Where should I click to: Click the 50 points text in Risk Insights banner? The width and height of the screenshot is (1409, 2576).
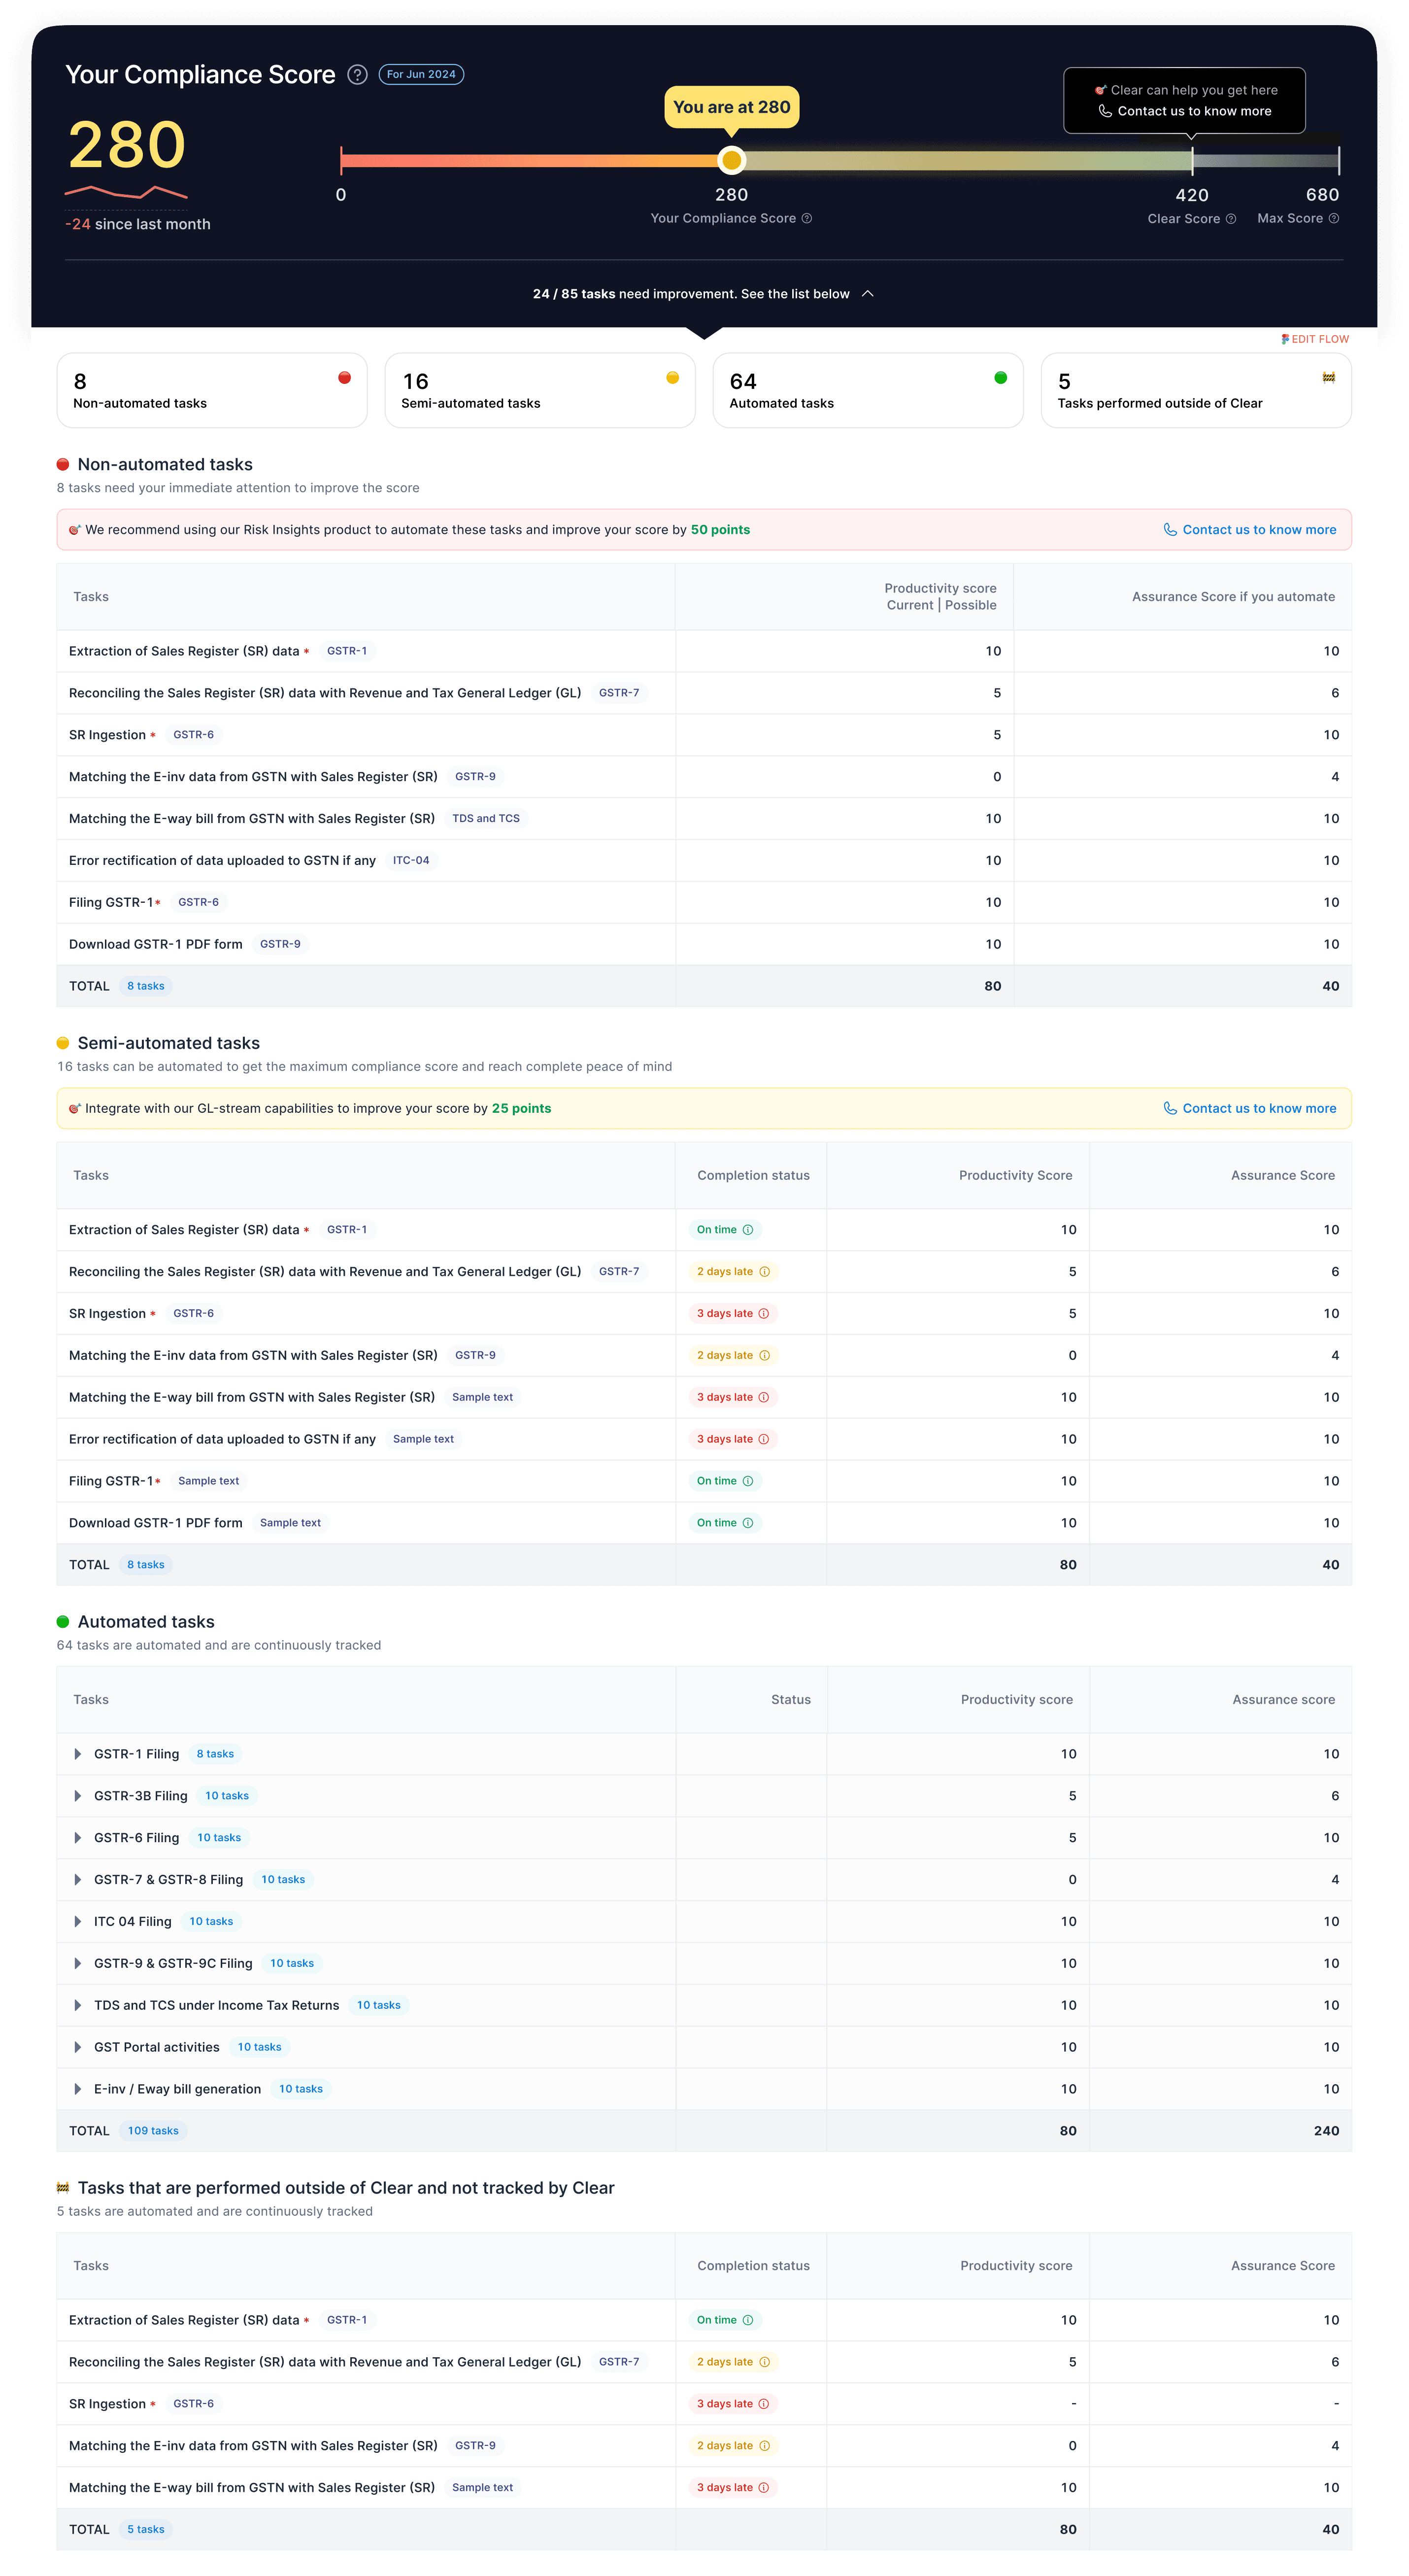(x=721, y=530)
